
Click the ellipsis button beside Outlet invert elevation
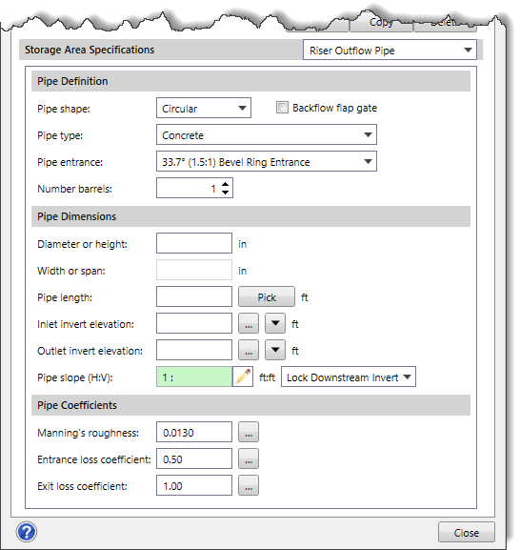point(249,350)
